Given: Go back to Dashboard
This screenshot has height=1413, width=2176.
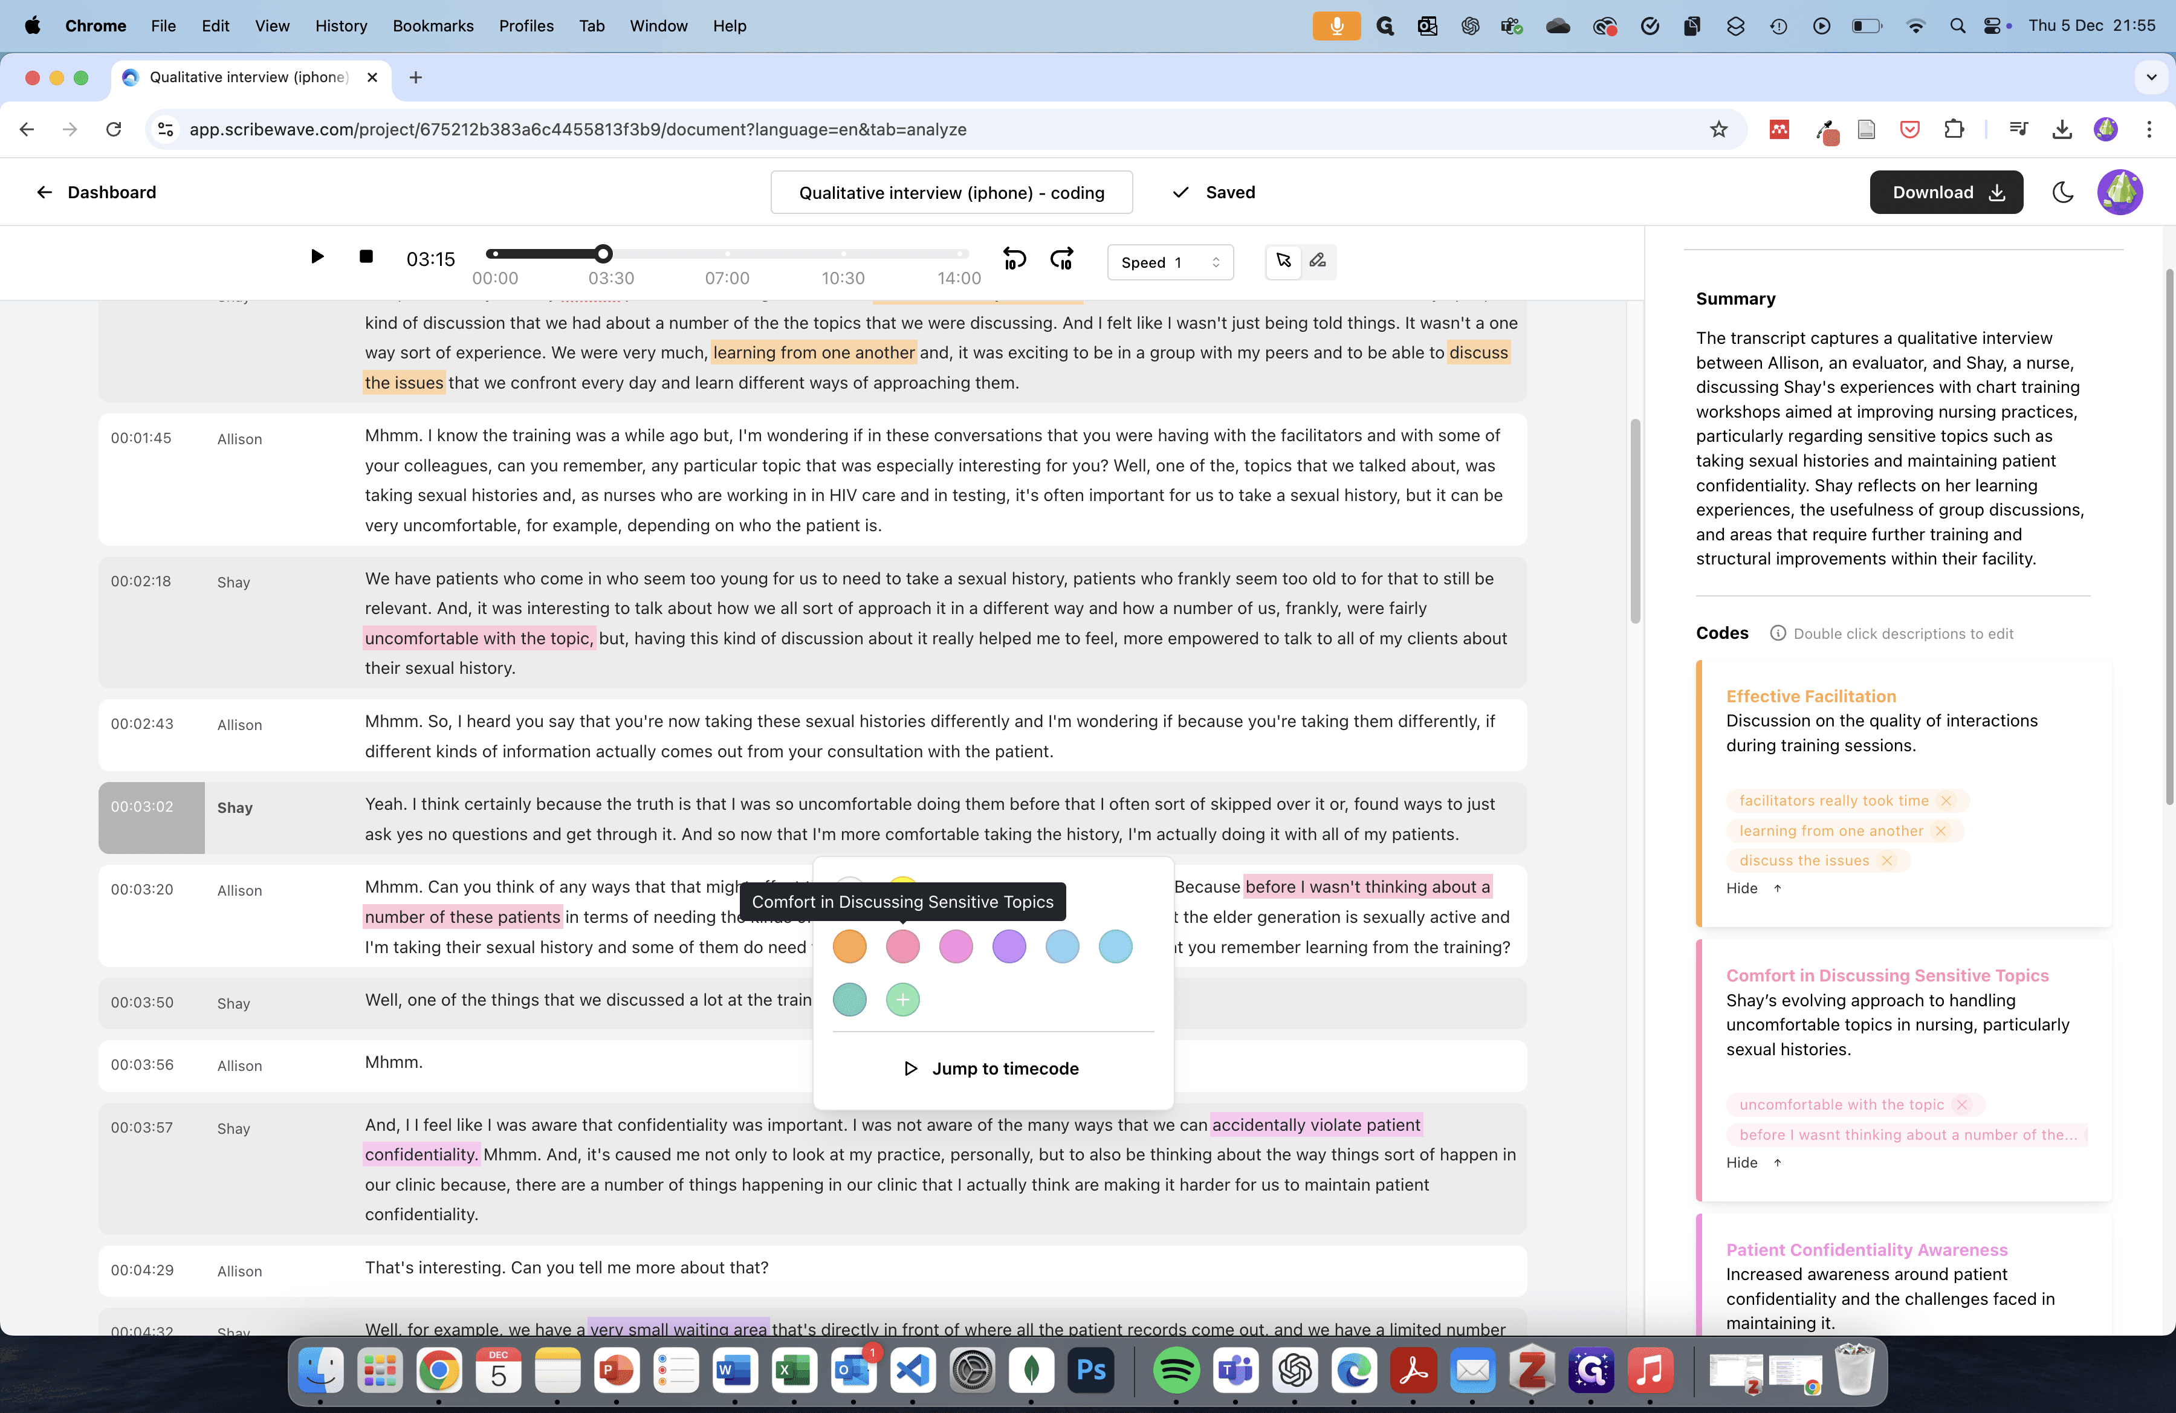Looking at the screenshot, I should pyautogui.click(x=96, y=192).
